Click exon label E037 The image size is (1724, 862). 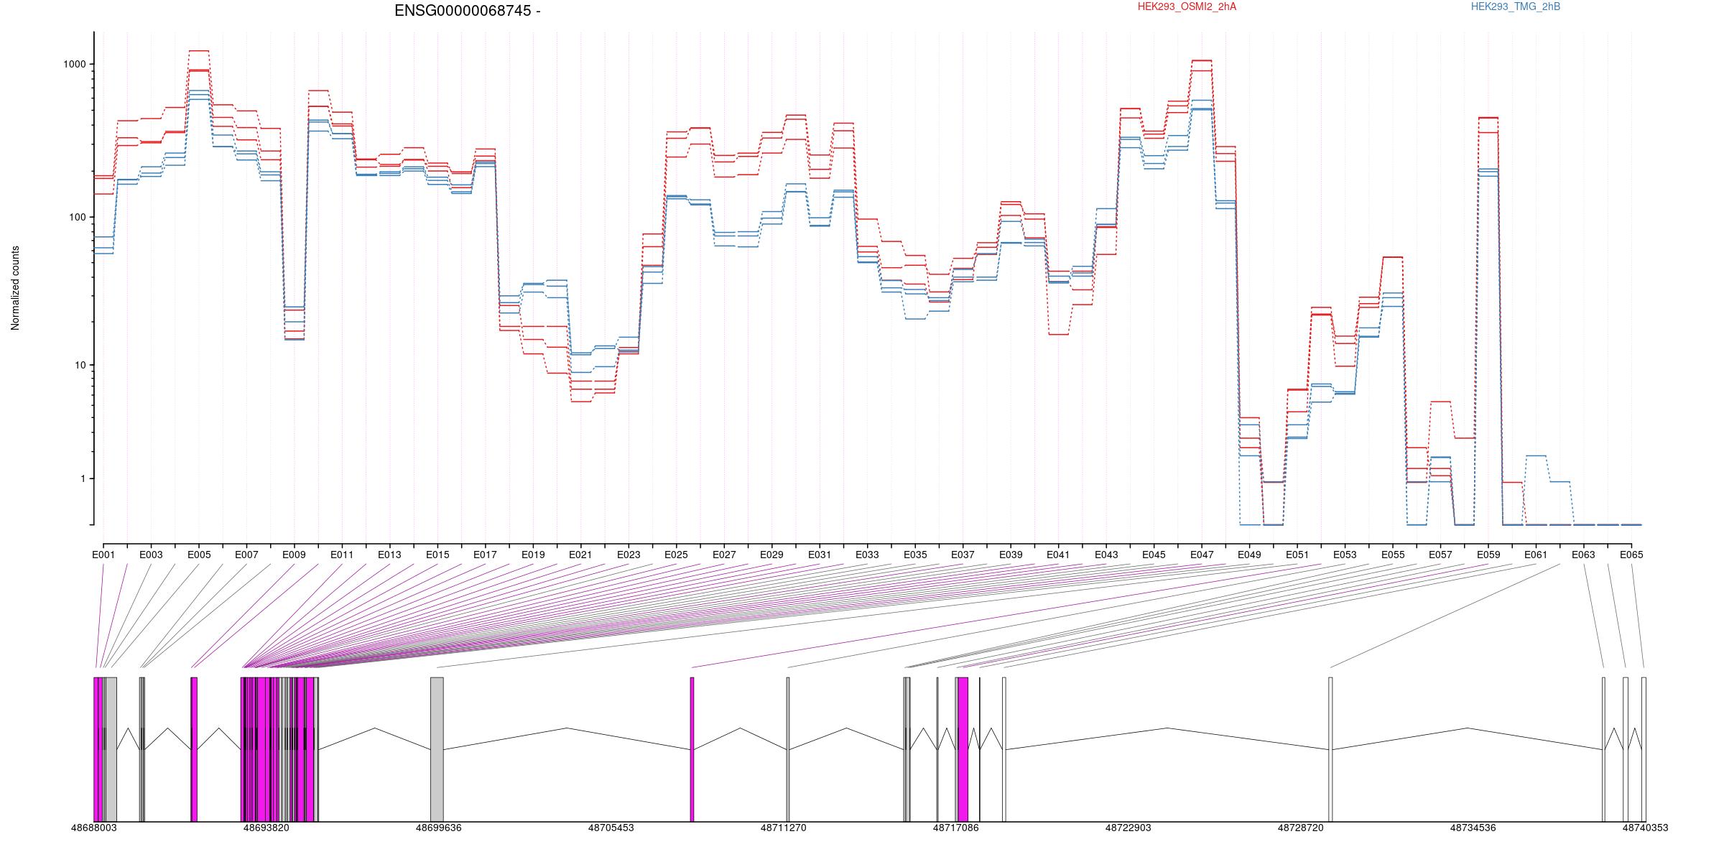coord(963,555)
